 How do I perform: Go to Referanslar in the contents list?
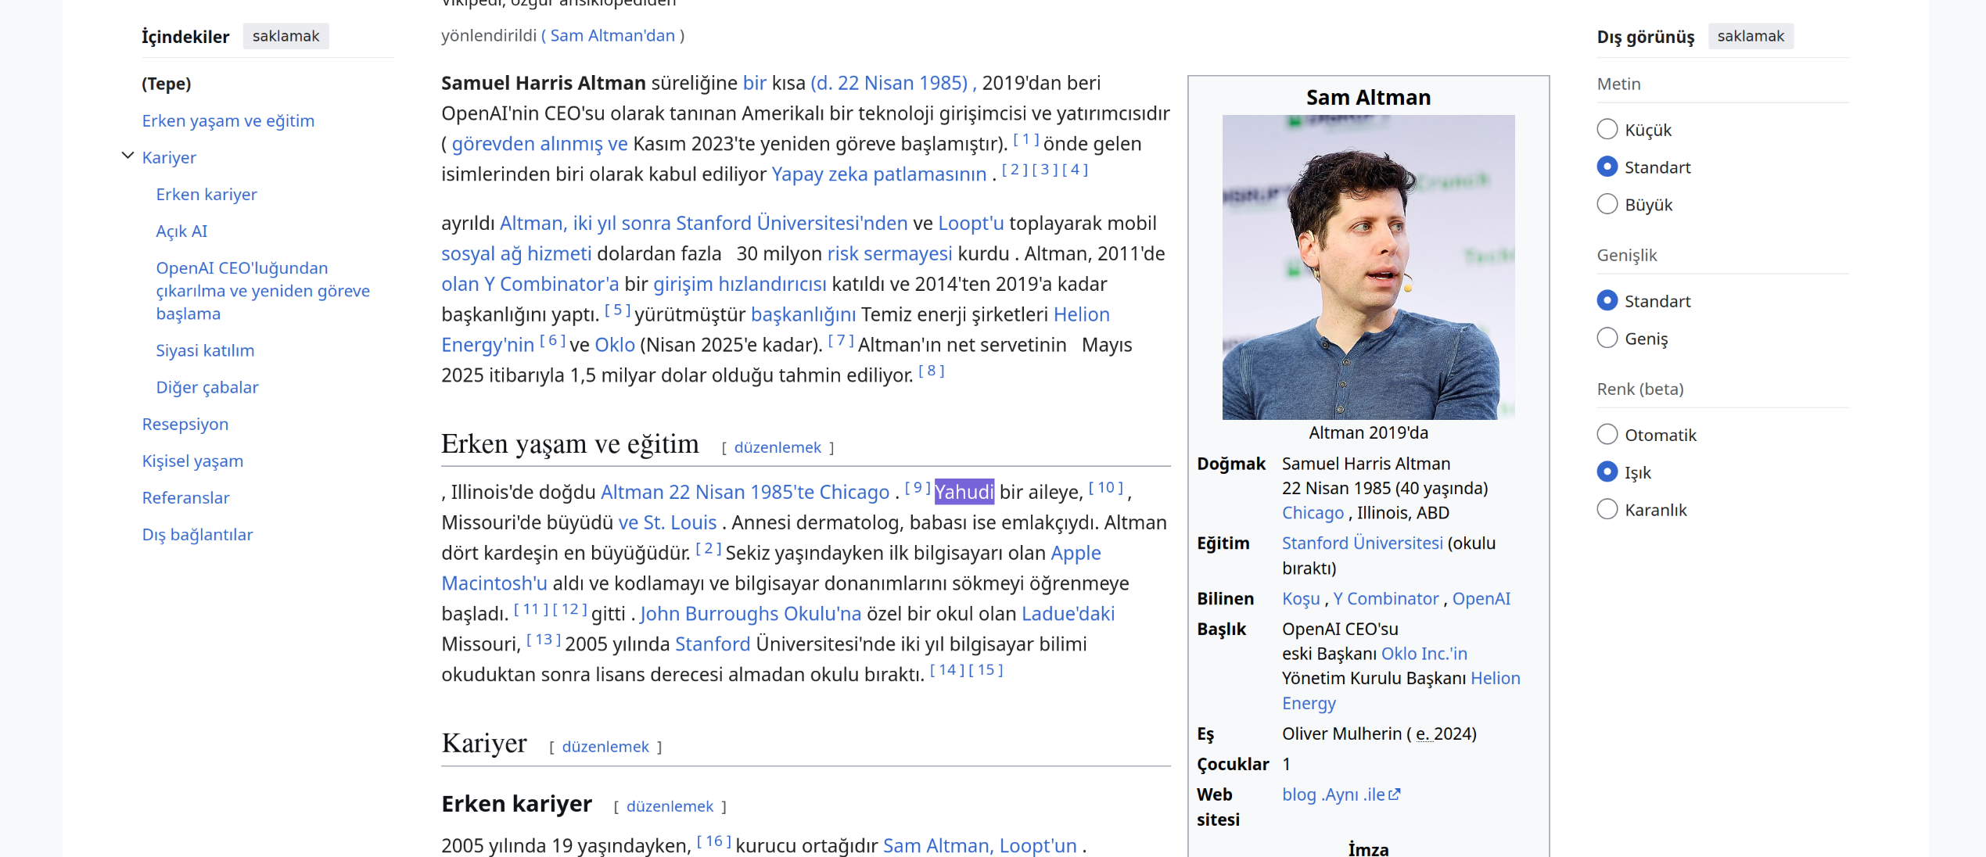(185, 497)
